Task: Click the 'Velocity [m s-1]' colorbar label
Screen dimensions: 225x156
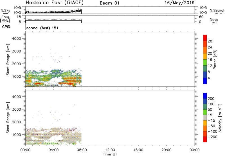Action: pos(220,117)
